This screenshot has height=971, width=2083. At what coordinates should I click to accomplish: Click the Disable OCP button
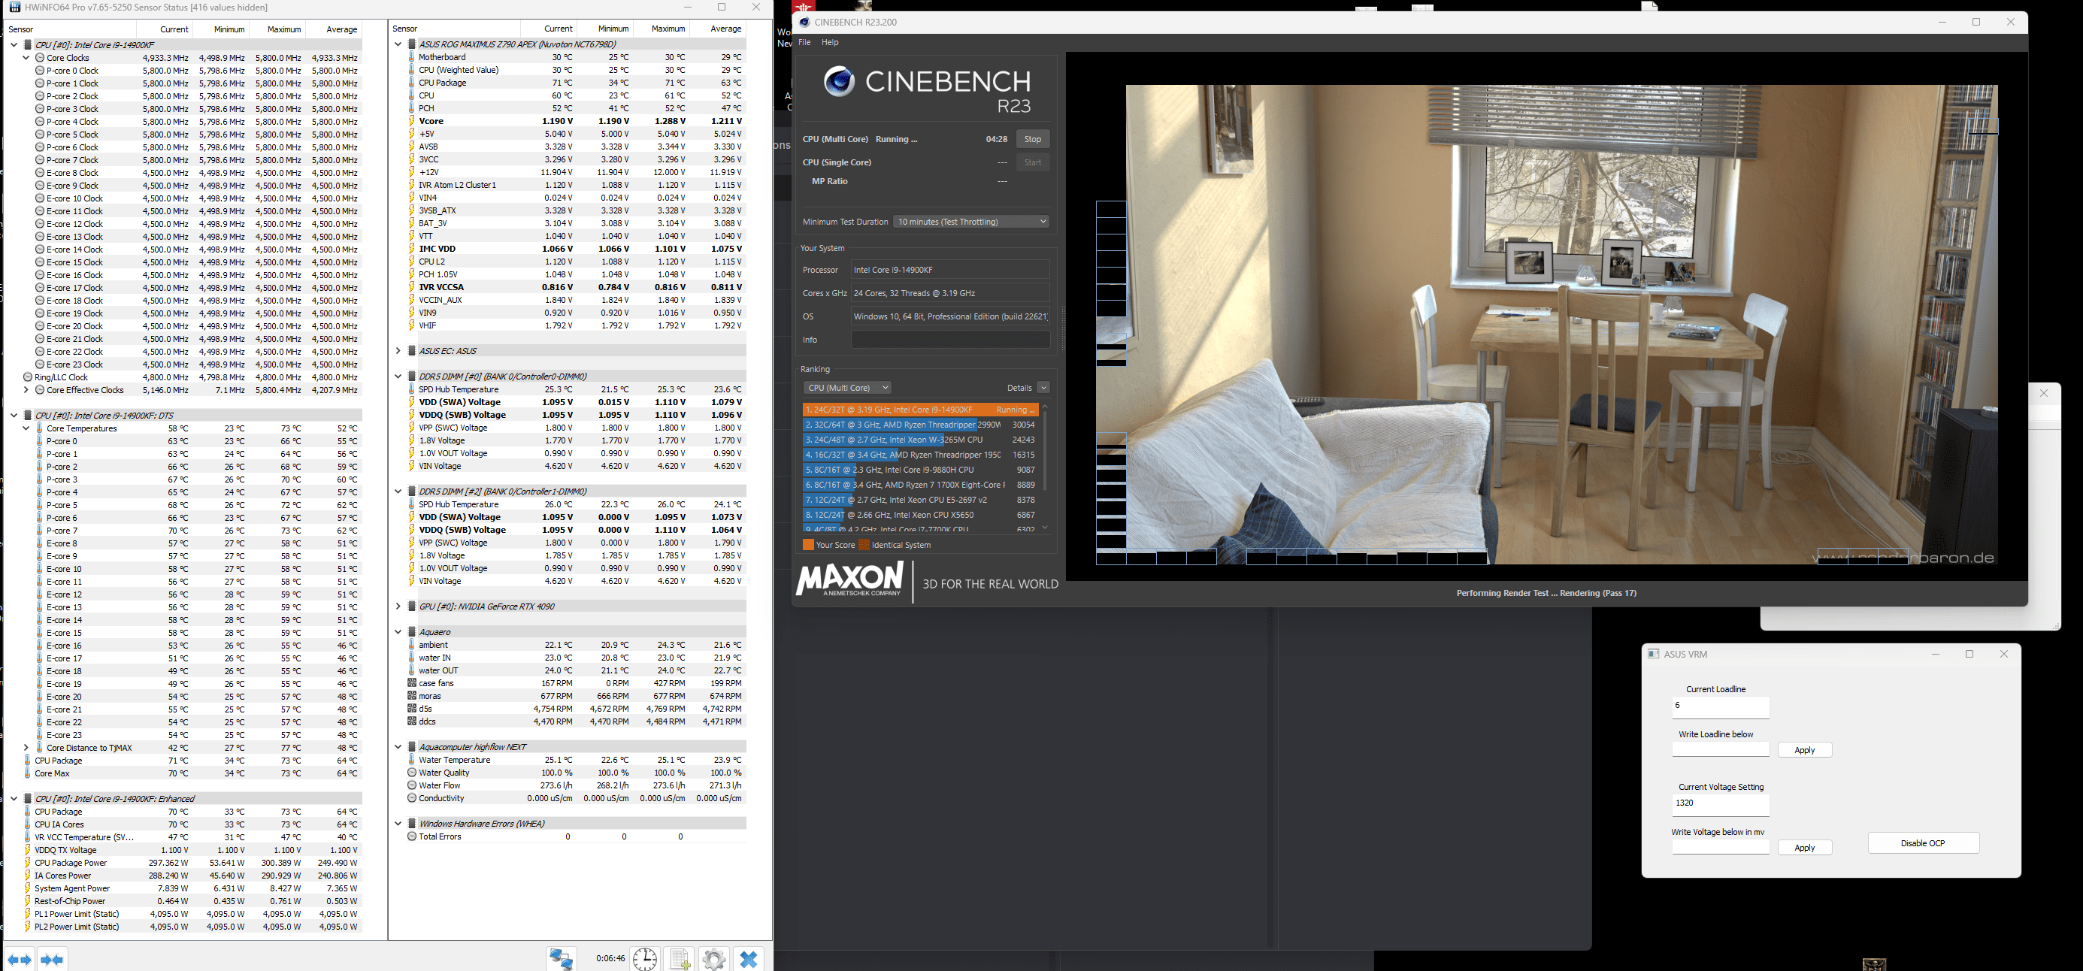[1923, 843]
